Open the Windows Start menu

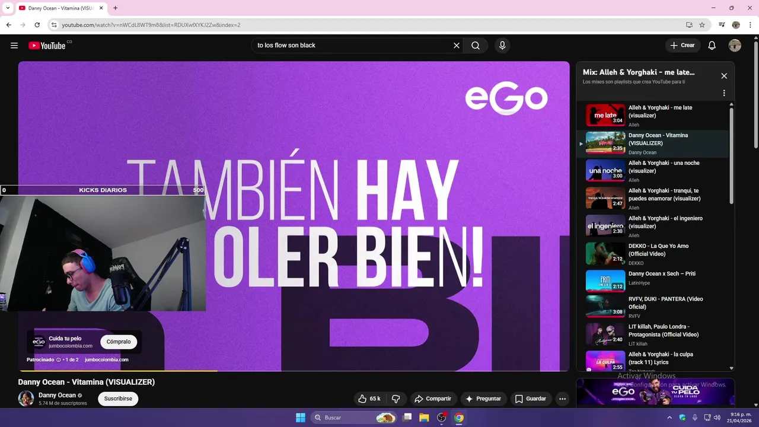point(301,418)
